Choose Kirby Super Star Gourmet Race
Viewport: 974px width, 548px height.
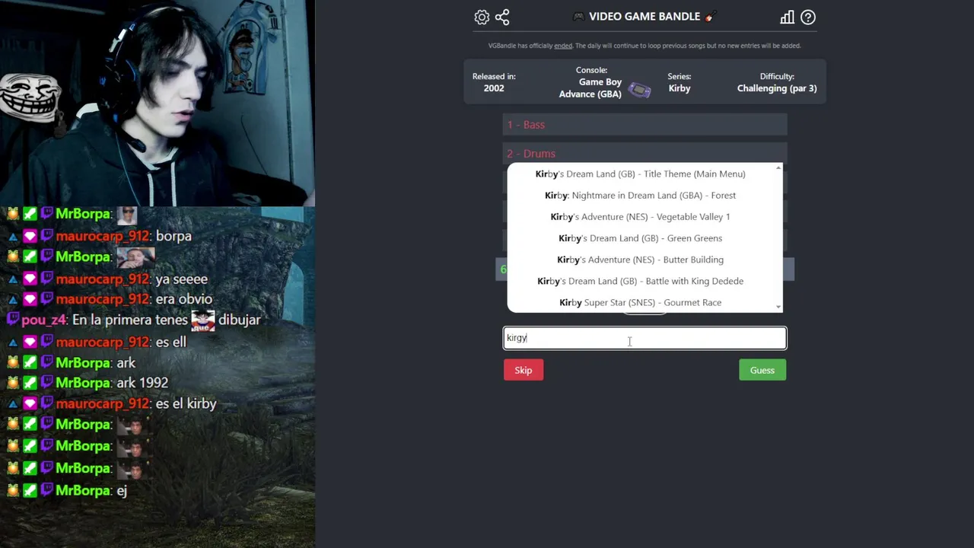click(x=641, y=302)
